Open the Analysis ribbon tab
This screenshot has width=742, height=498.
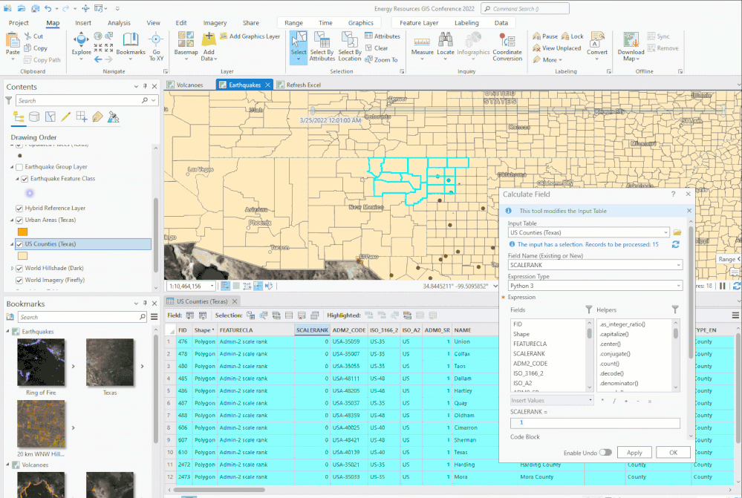pyautogui.click(x=119, y=23)
